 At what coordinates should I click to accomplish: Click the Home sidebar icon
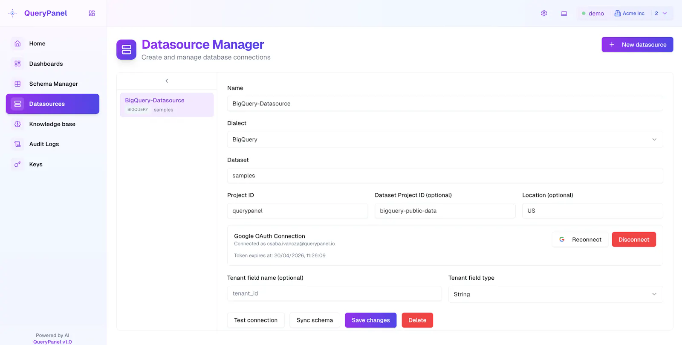coord(17,43)
